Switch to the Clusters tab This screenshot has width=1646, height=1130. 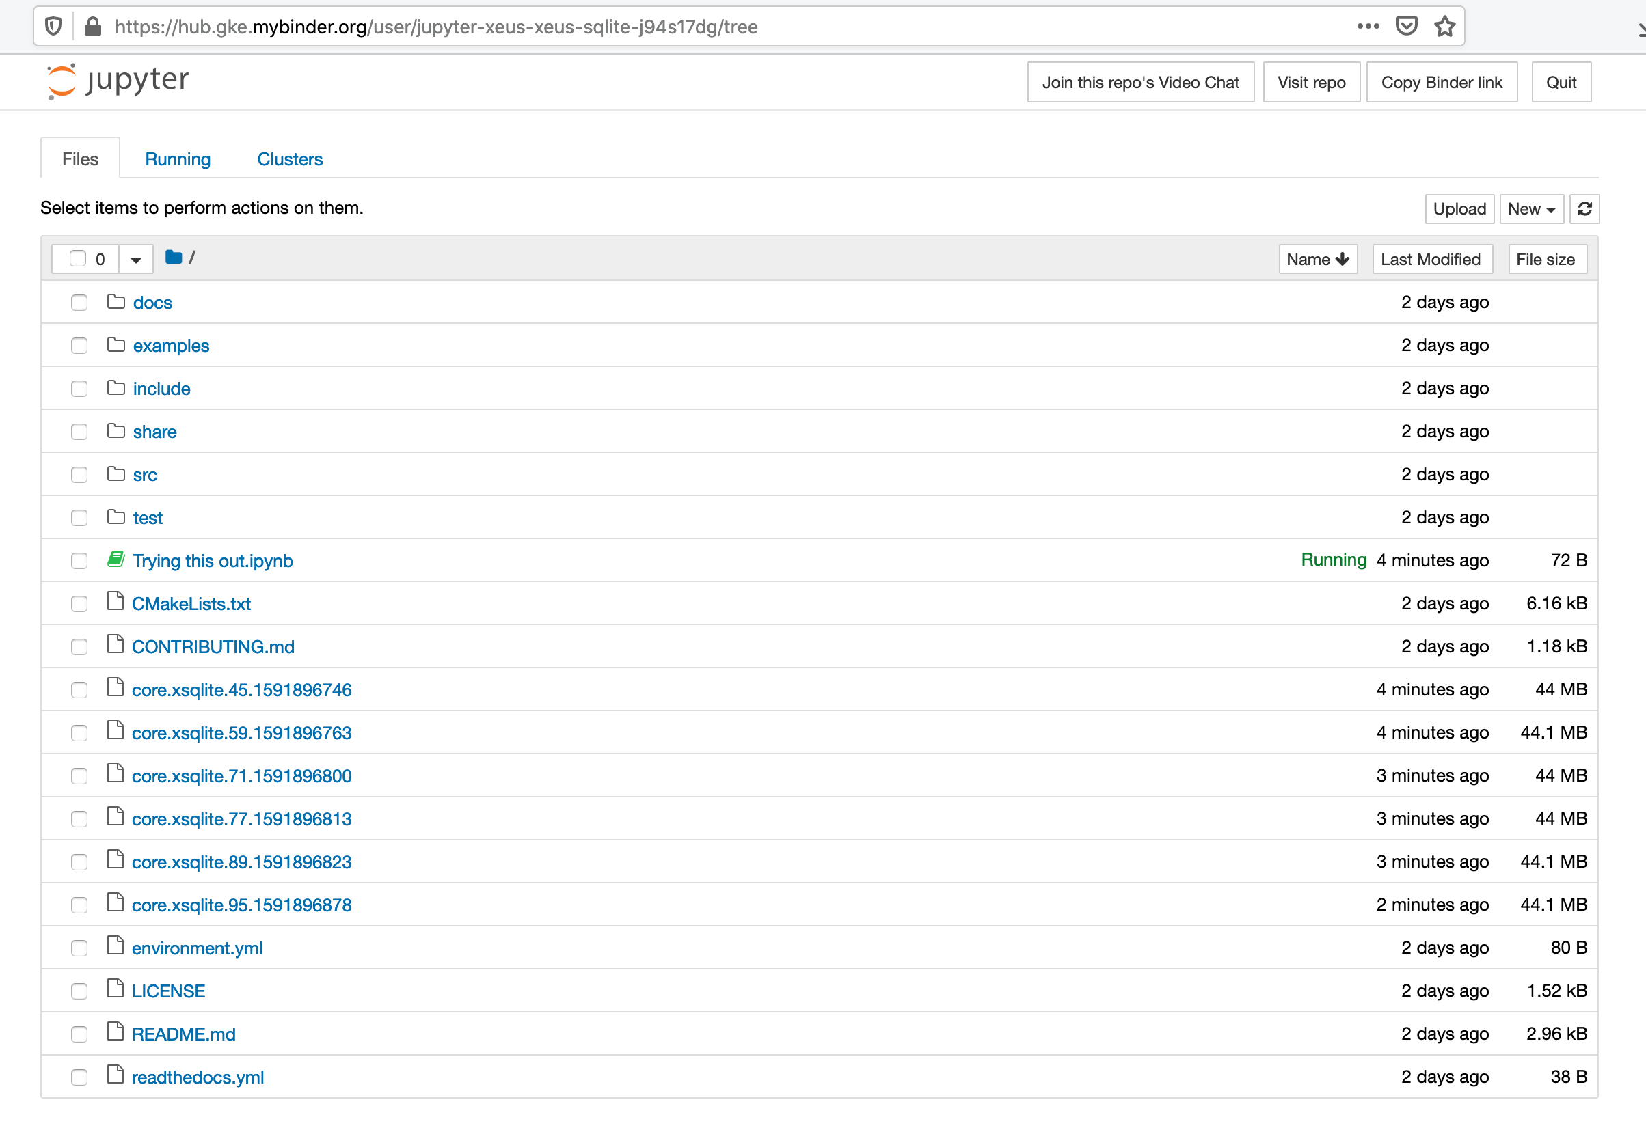tap(290, 159)
